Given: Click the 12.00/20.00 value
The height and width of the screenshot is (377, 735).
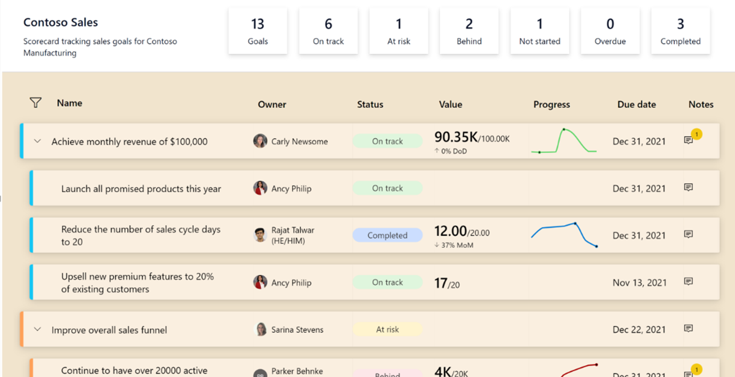Looking at the screenshot, I should (462, 231).
